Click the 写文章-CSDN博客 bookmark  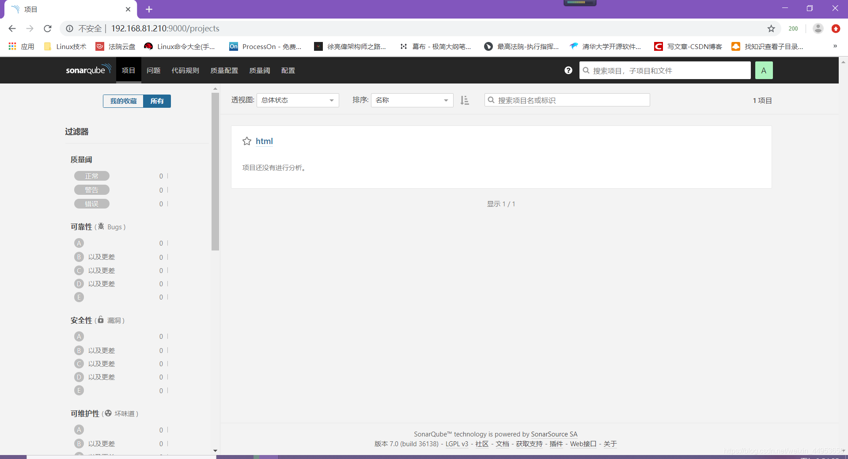pyautogui.click(x=687, y=46)
